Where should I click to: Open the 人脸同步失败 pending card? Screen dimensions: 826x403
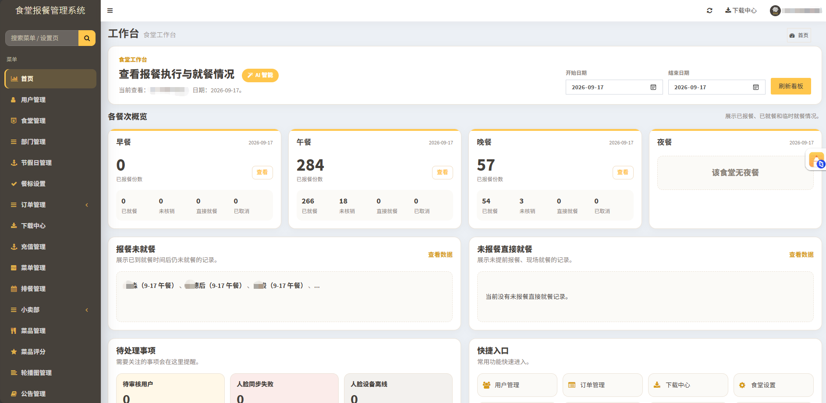click(284, 388)
